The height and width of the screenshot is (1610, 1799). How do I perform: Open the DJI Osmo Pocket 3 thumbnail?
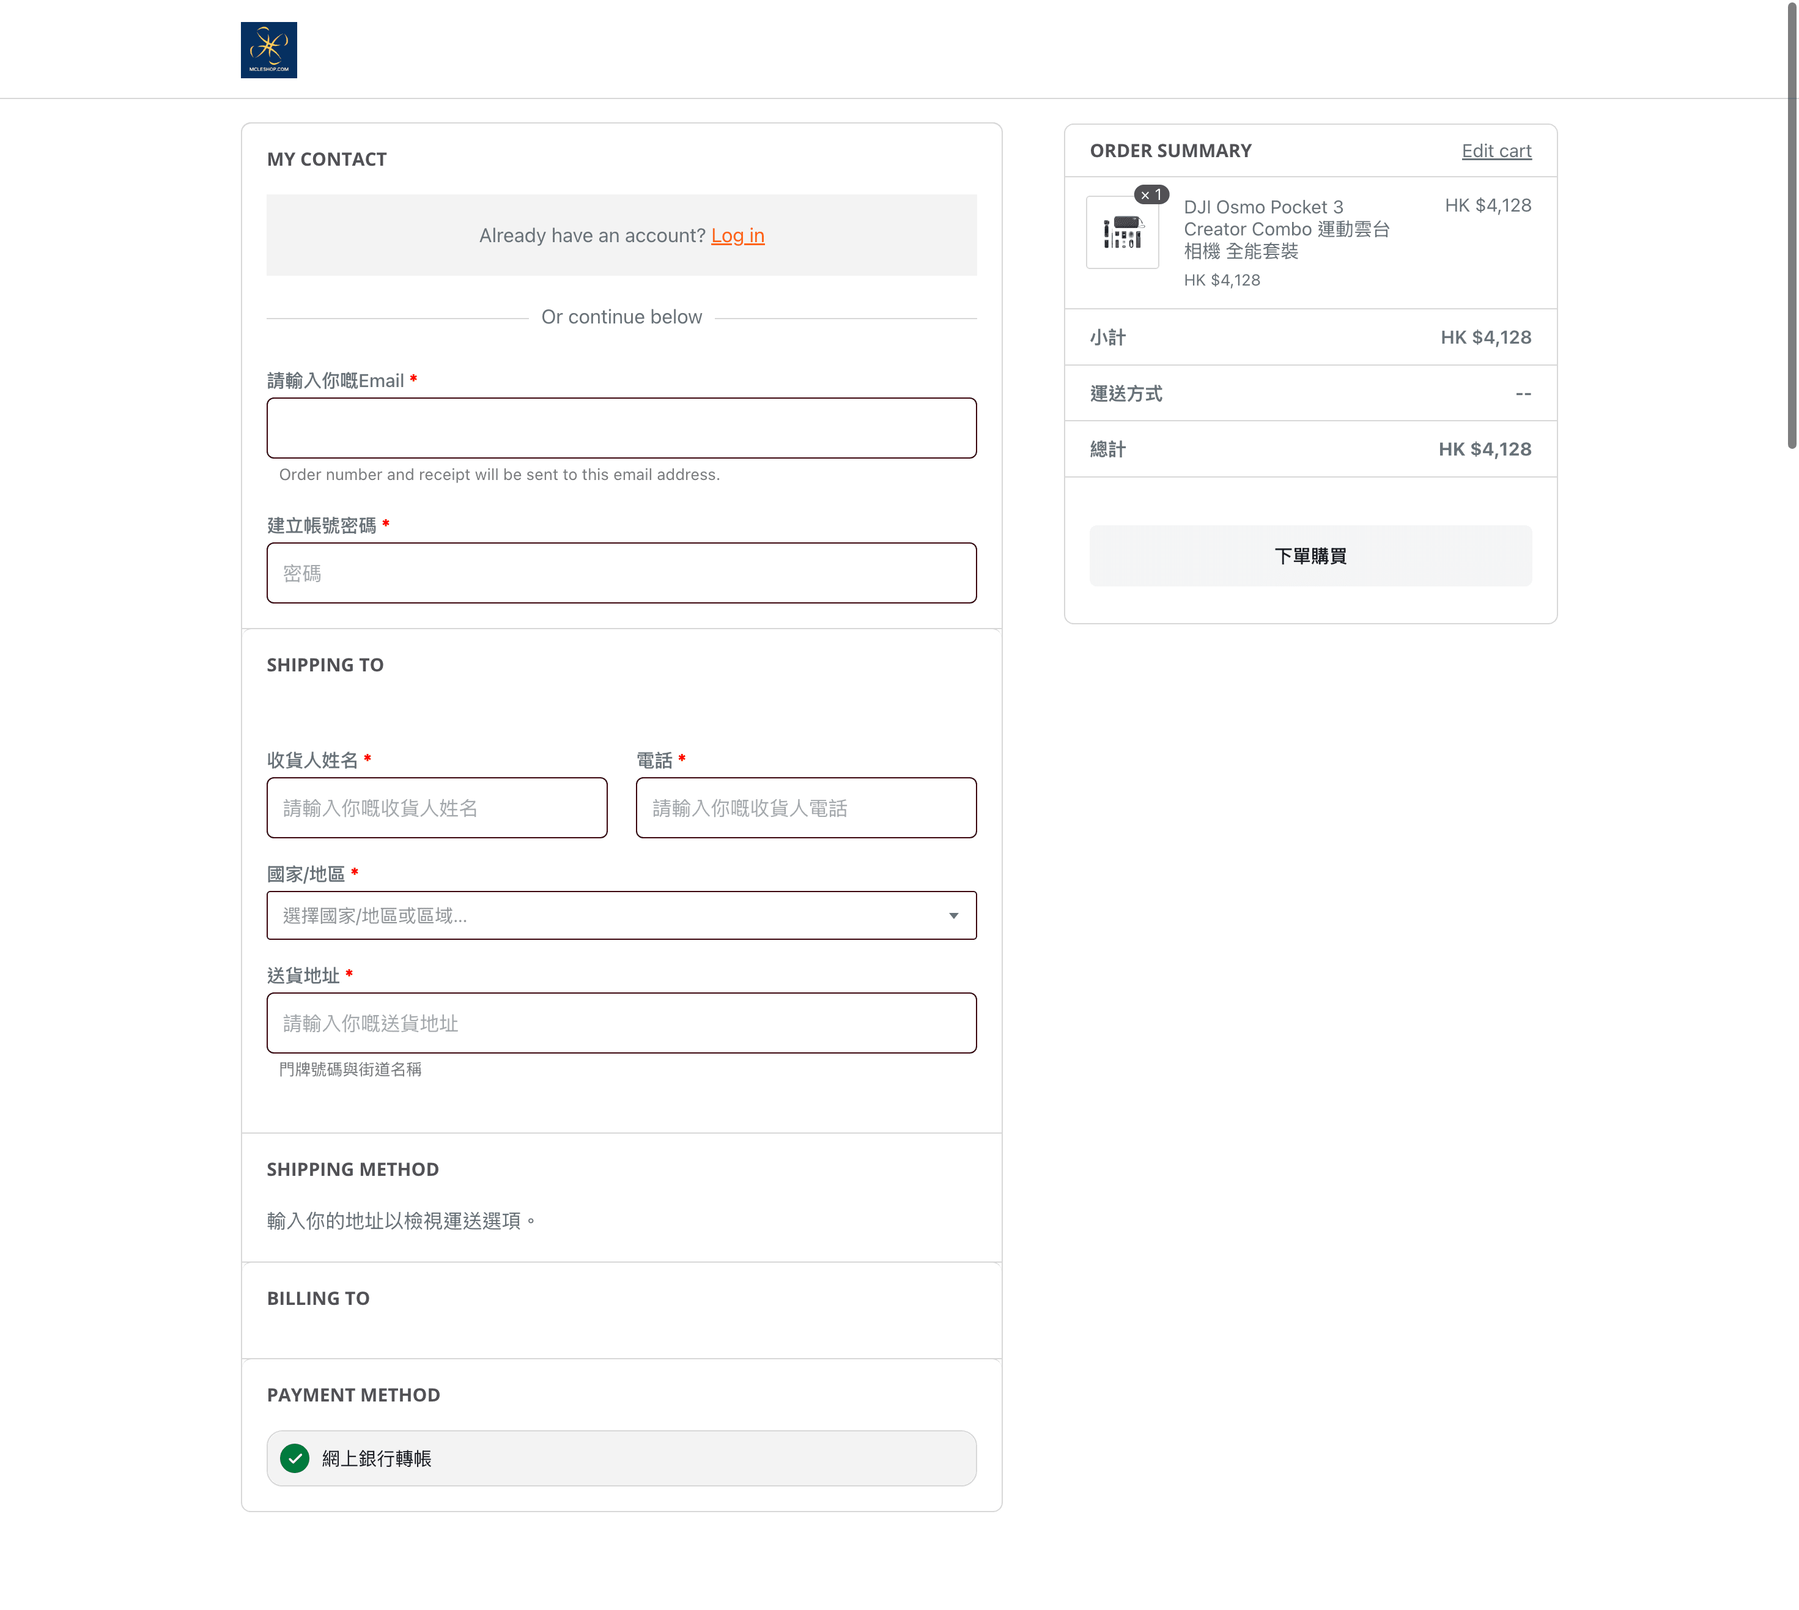[1122, 232]
